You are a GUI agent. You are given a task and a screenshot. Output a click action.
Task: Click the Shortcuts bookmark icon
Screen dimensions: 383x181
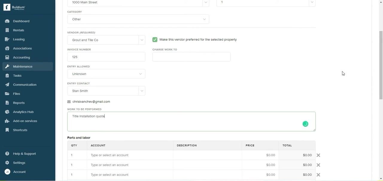pyautogui.click(x=7, y=130)
